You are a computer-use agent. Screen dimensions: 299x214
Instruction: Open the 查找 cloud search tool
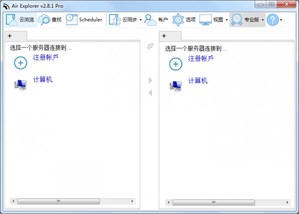click(50, 20)
